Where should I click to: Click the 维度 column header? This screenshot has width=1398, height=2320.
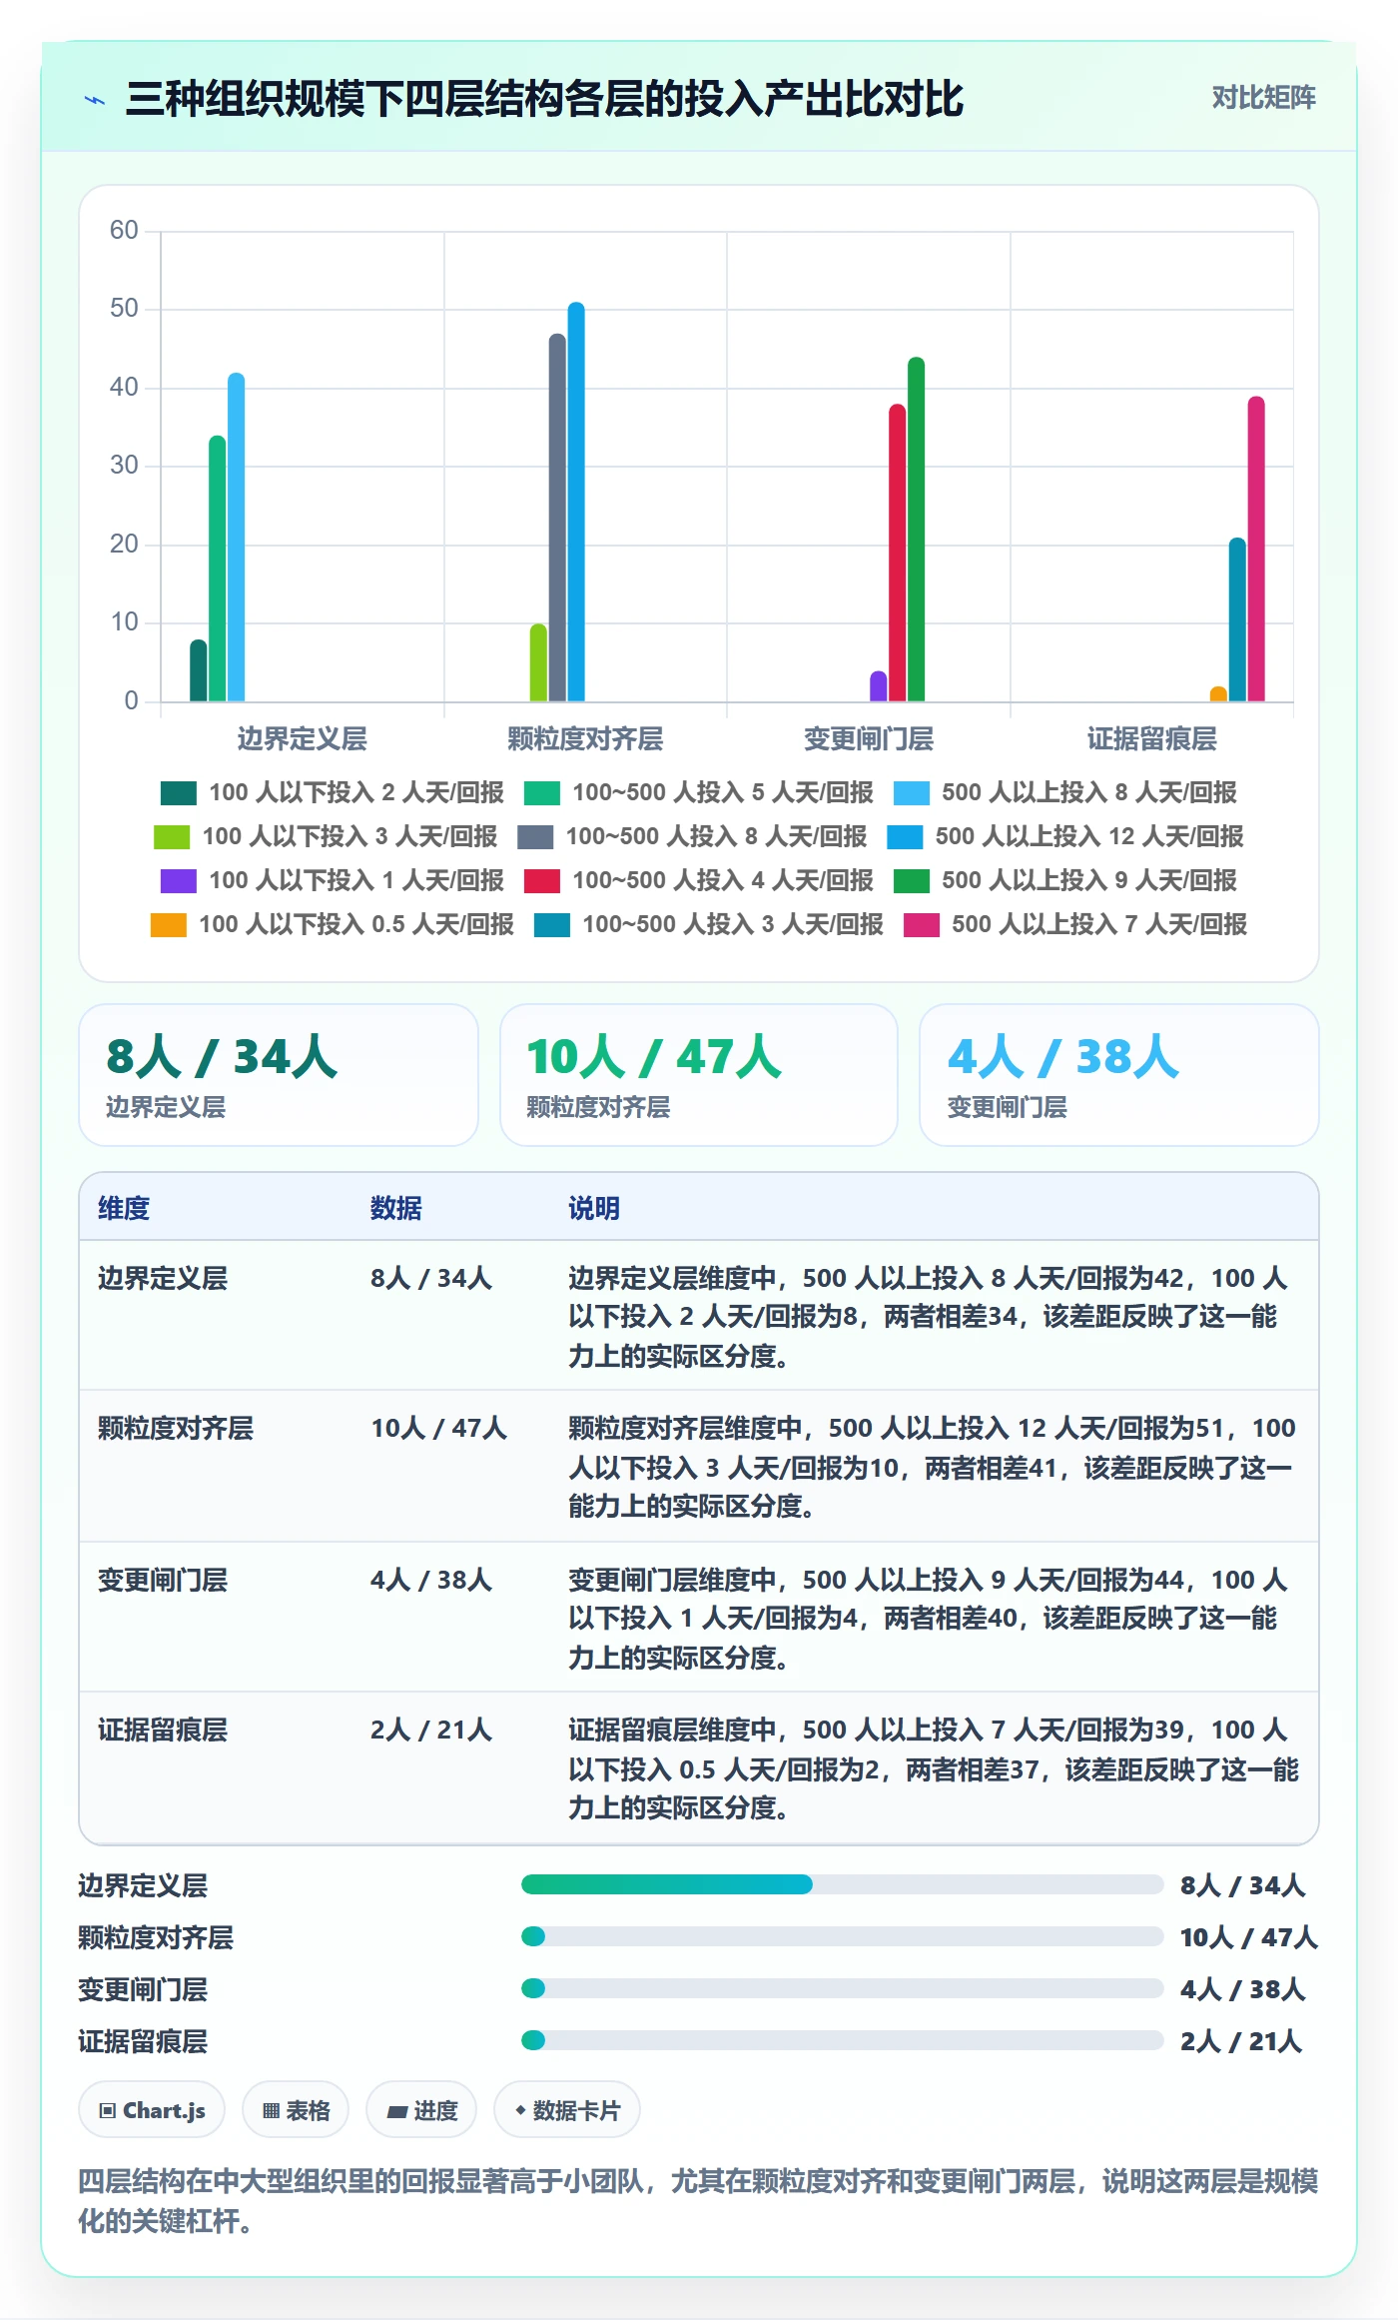point(124,1208)
